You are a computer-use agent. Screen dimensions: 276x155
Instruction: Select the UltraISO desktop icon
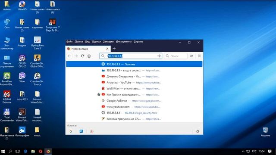(22, 6)
